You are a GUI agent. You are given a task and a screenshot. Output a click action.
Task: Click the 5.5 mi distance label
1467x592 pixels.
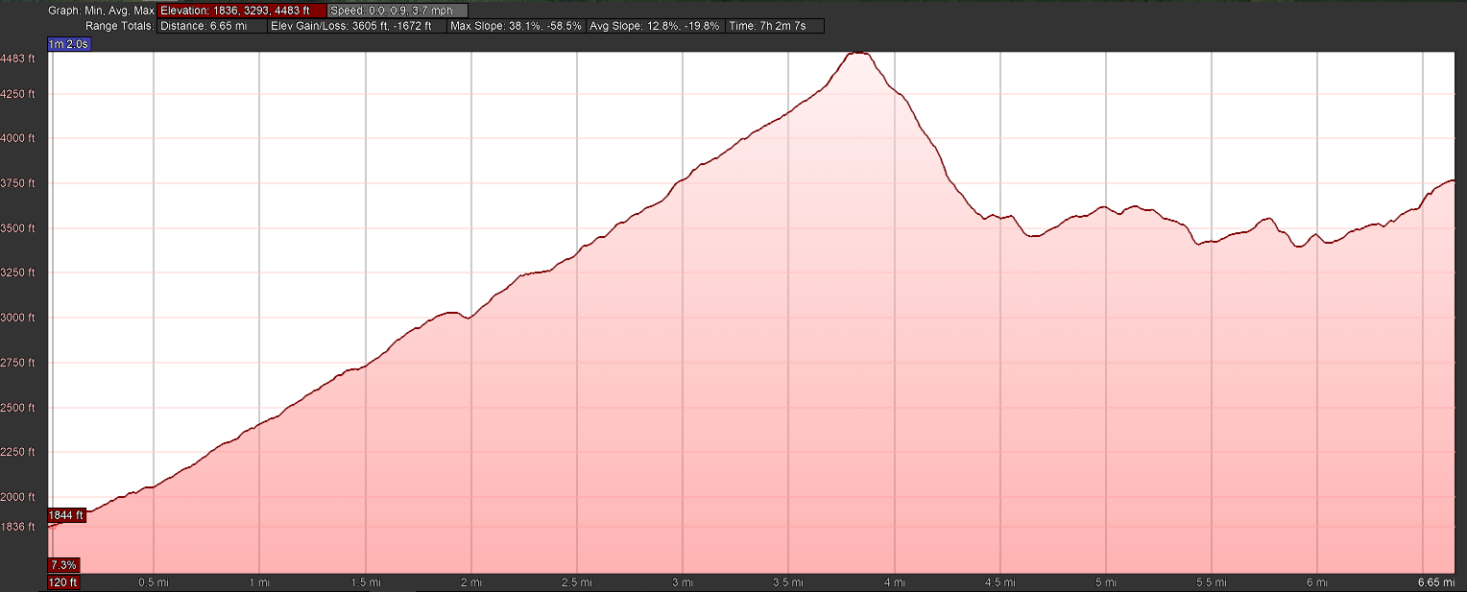click(1212, 582)
